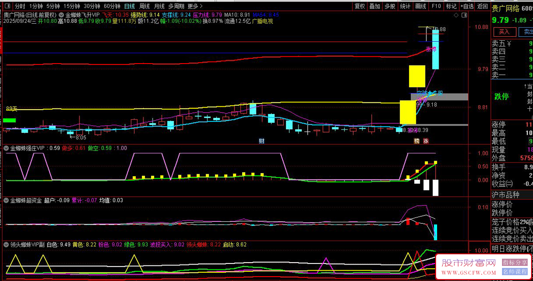This screenshot has height=281, width=533.
Task: Open the 更多 periods expander
Action: tap(195, 6)
